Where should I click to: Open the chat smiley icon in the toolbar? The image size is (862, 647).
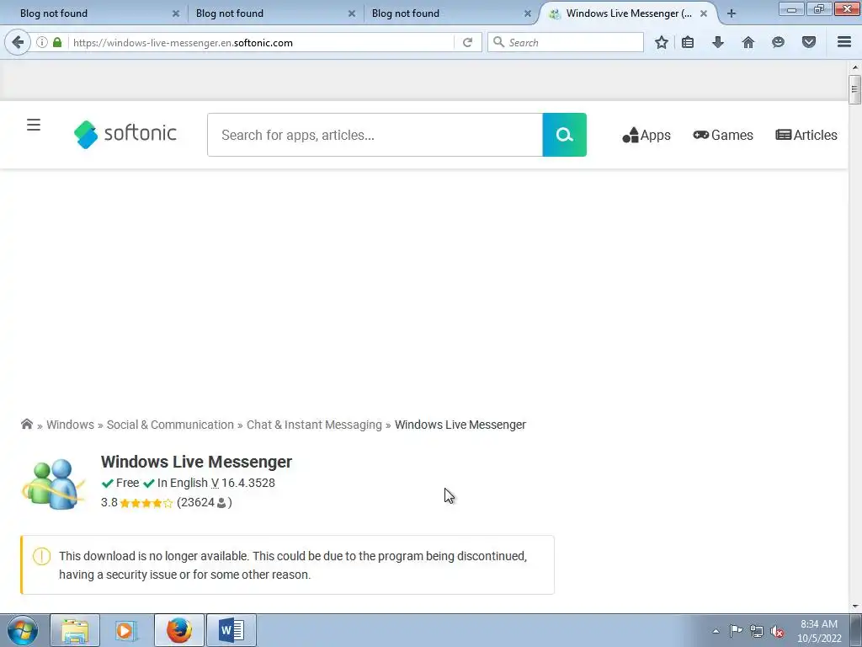[x=778, y=42]
